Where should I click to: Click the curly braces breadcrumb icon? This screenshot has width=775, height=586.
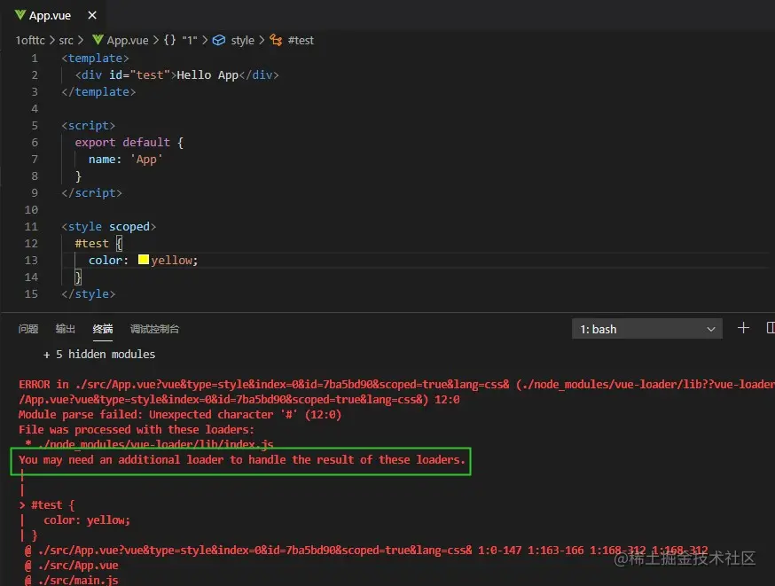click(169, 40)
